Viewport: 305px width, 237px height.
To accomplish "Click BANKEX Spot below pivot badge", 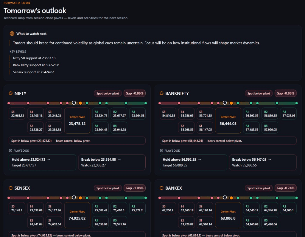I will click(x=259, y=188).
